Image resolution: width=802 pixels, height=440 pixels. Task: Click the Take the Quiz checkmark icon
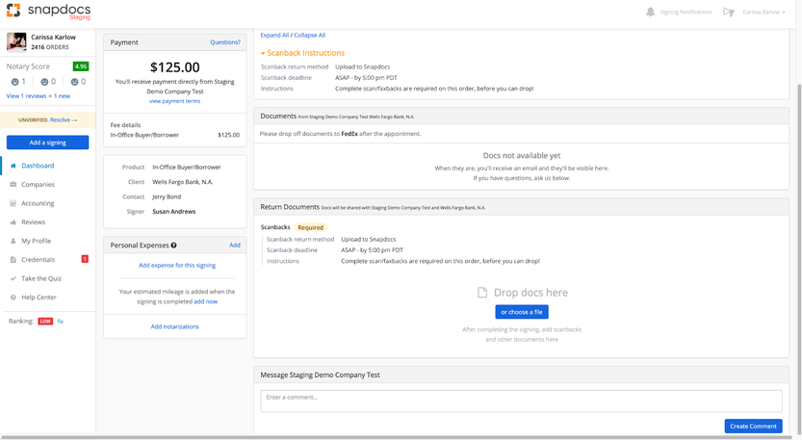[13, 278]
